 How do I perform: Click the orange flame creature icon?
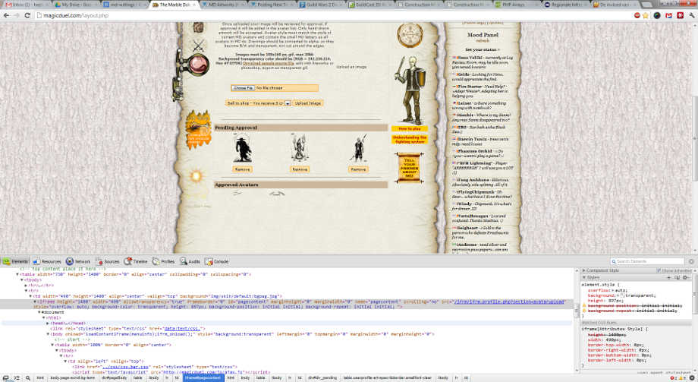(198, 129)
